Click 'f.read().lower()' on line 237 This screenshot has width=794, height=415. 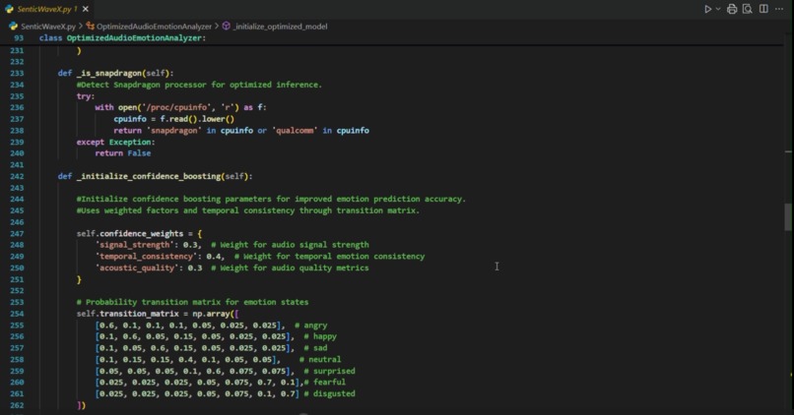[x=197, y=119]
